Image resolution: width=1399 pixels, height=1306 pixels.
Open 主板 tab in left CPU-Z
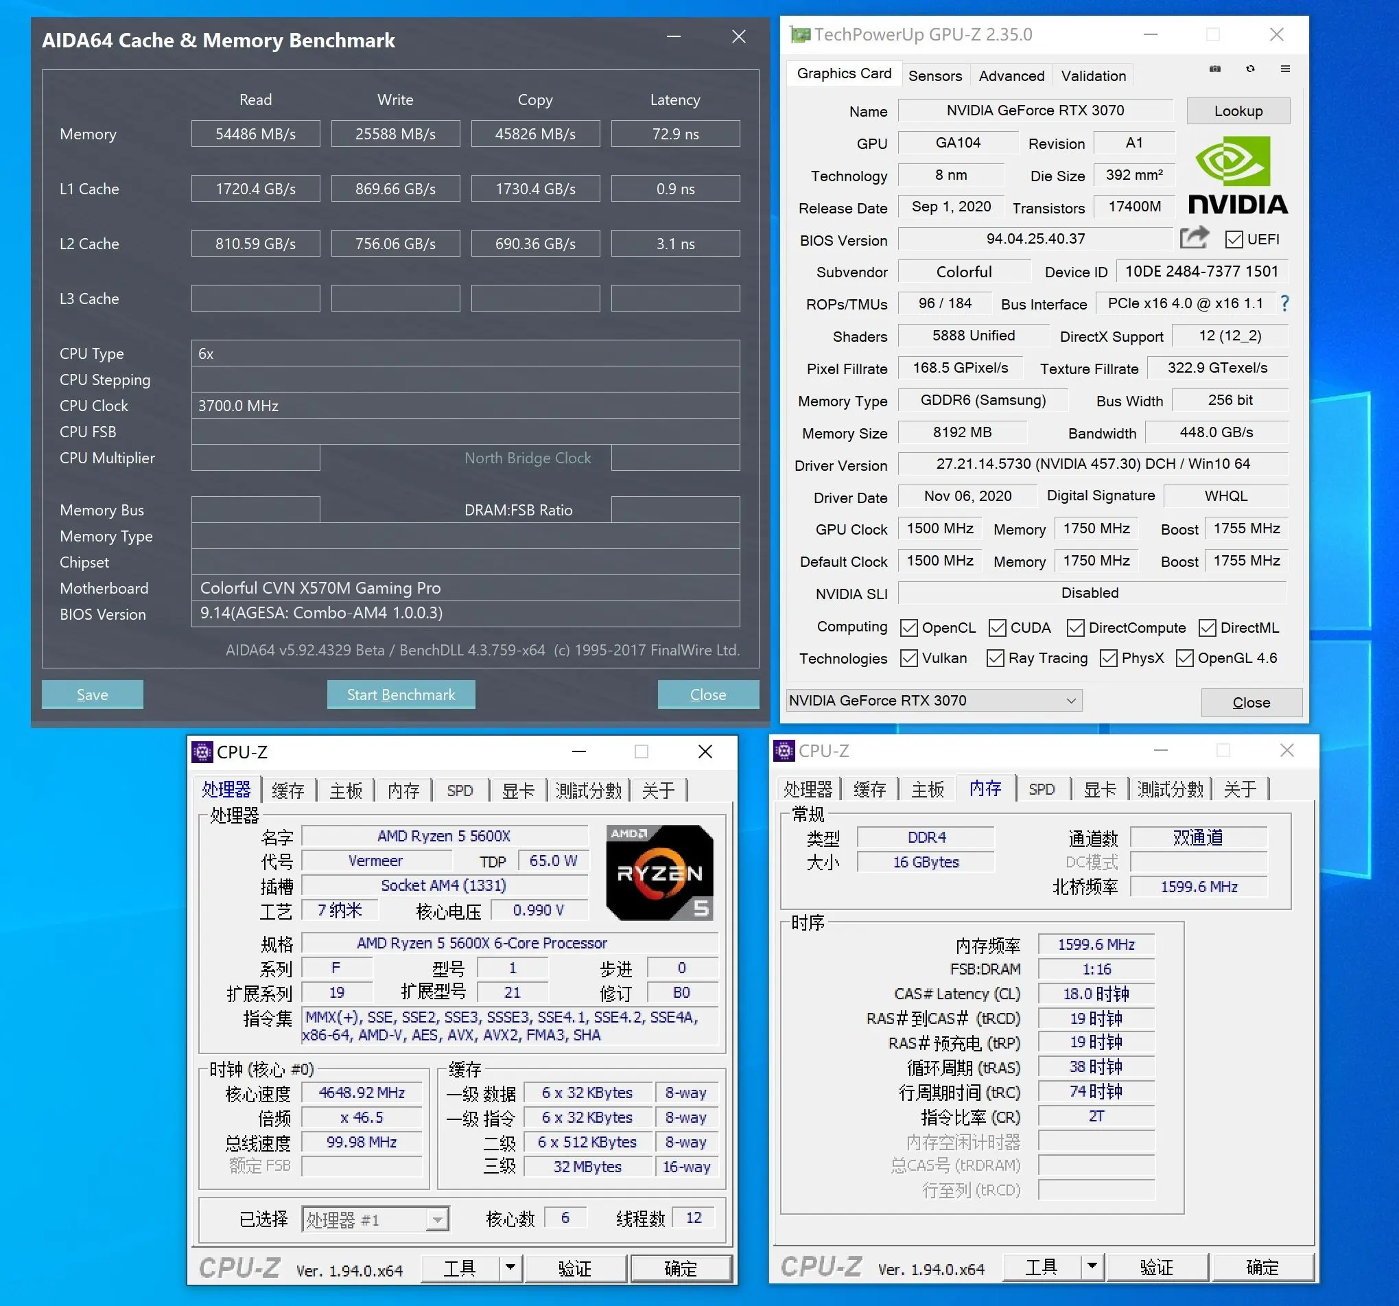(346, 791)
